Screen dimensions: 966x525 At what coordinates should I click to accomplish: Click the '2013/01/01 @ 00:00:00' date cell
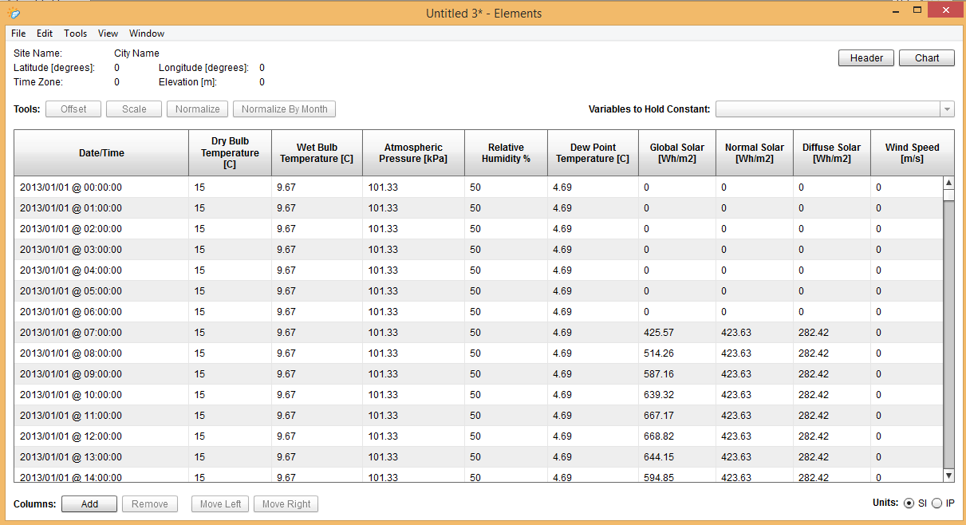click(x=101, y=187)
